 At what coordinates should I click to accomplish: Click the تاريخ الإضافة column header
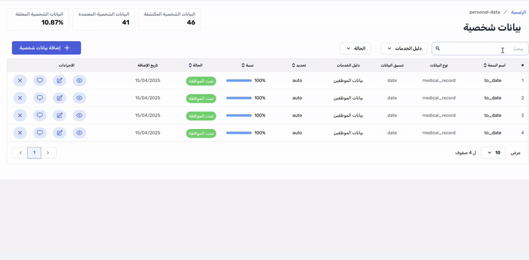(x=147, y=65)
